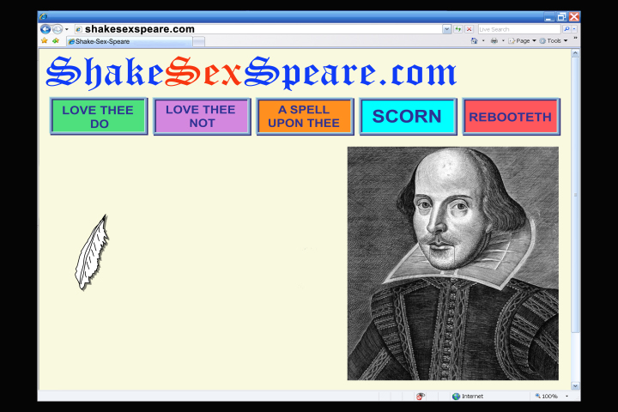
Task: Click the Add to Favorites icon
Action: pyautogui.click(x=56, y=40)
